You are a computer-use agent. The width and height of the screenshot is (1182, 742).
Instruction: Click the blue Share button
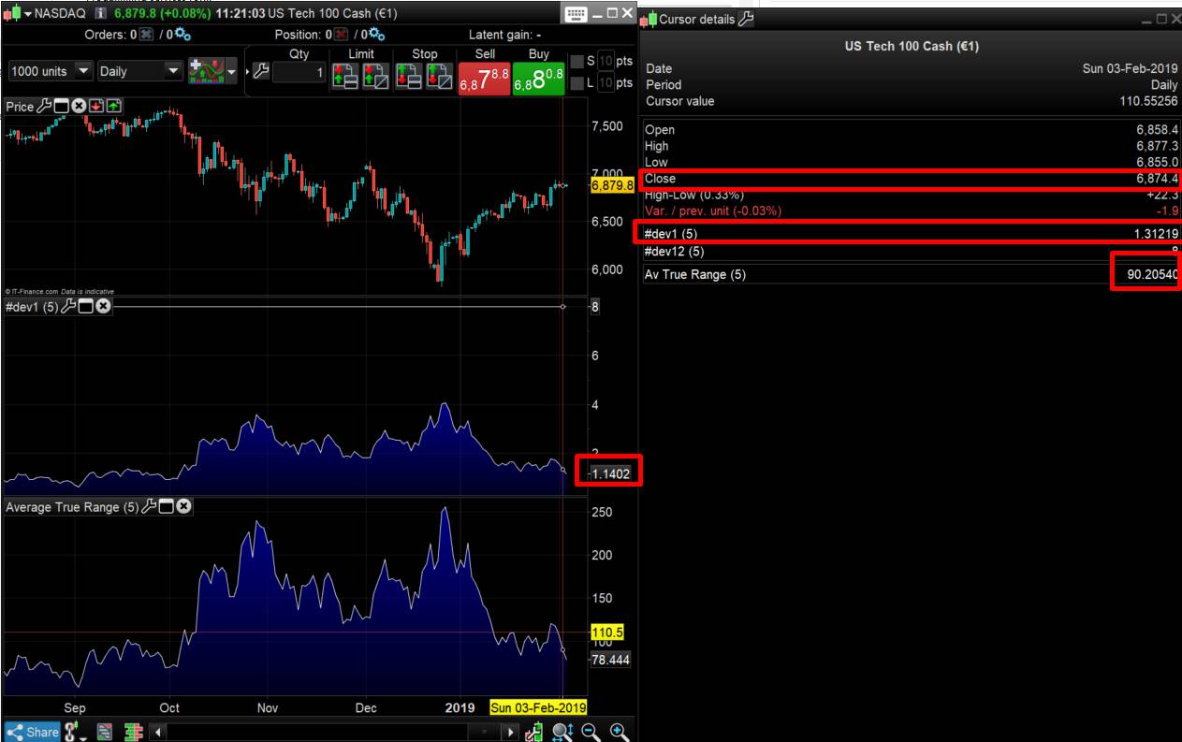30,732
